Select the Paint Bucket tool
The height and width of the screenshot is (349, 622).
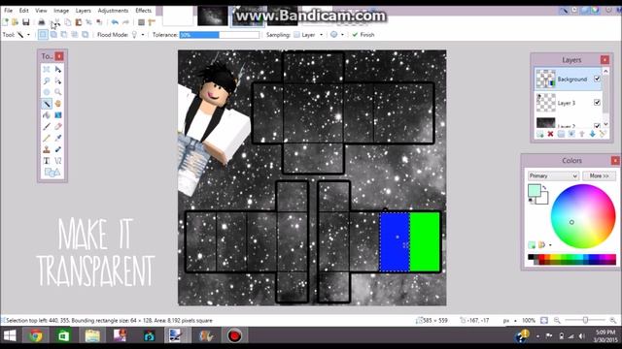(x=47, y=115)
